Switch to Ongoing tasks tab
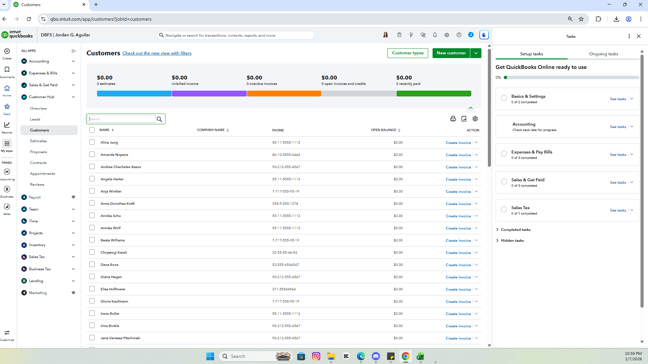 (604, 54)
